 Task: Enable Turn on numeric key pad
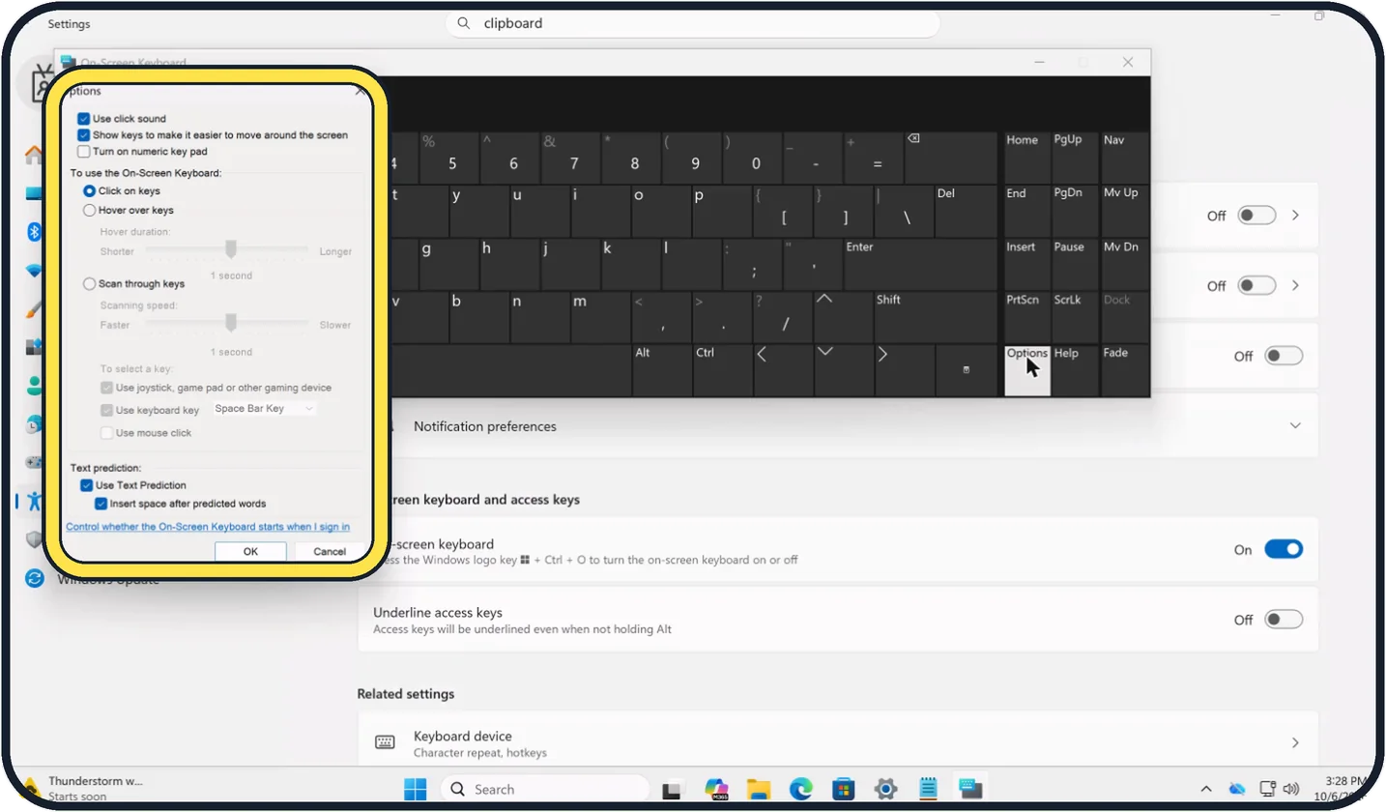[84, 152]
